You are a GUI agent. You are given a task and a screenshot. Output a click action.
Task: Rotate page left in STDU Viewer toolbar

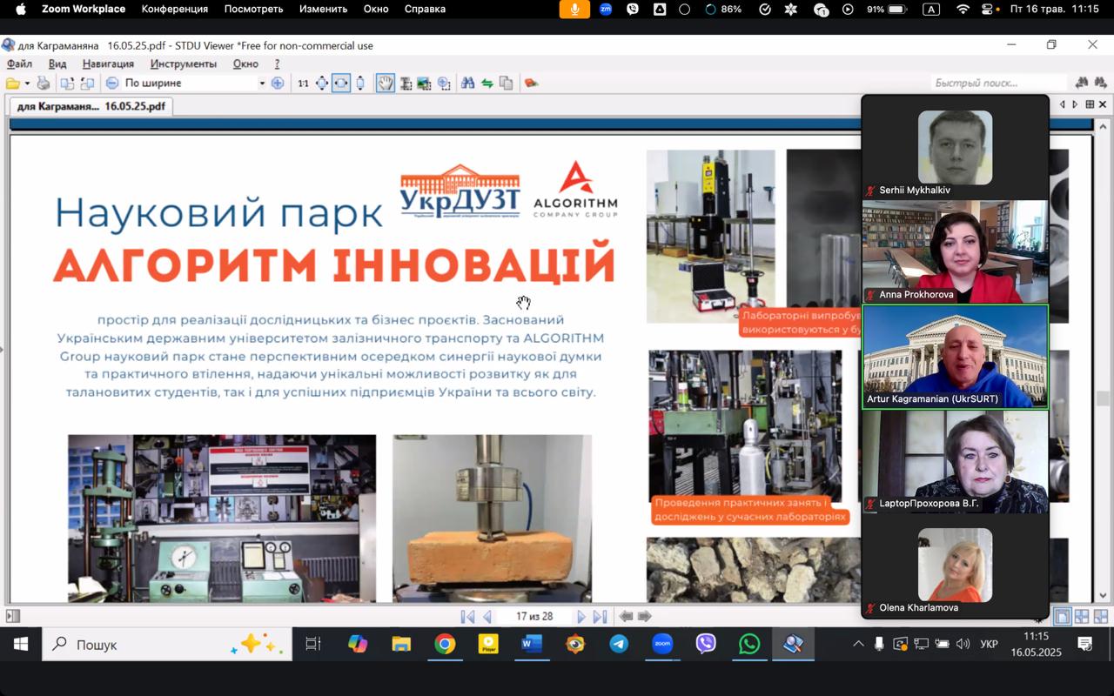pos(67,84)
